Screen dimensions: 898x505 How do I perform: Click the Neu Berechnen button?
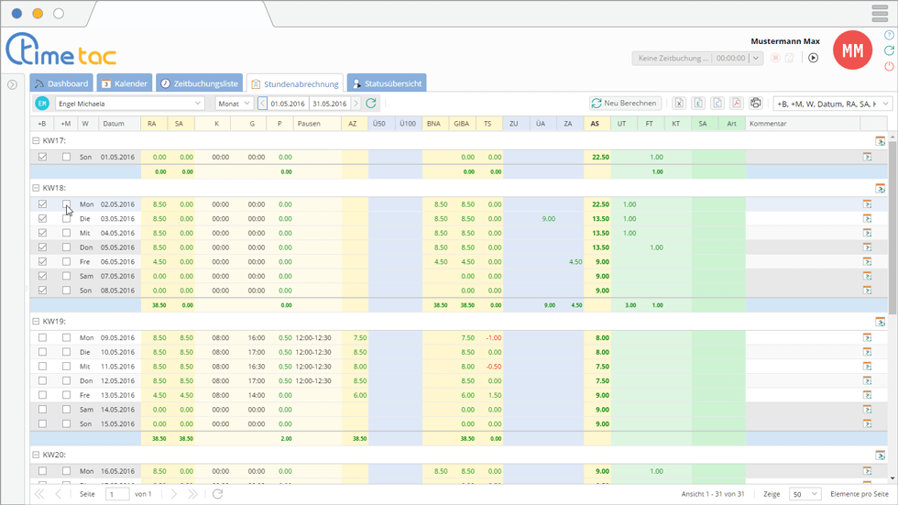click(x=625, y=104)
